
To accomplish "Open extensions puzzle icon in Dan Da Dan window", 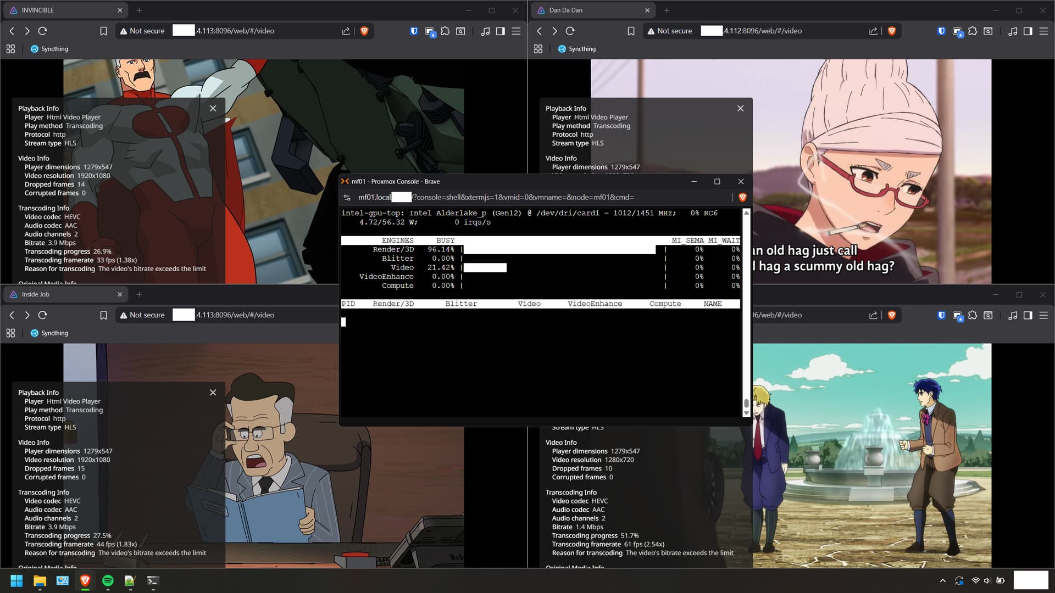I will [973, 31].
